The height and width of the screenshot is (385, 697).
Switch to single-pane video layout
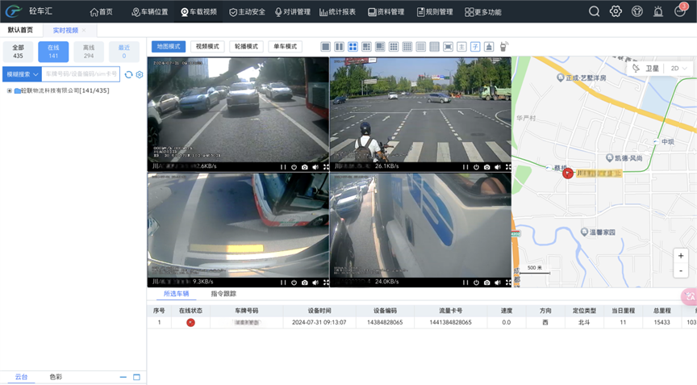point(325,47)
